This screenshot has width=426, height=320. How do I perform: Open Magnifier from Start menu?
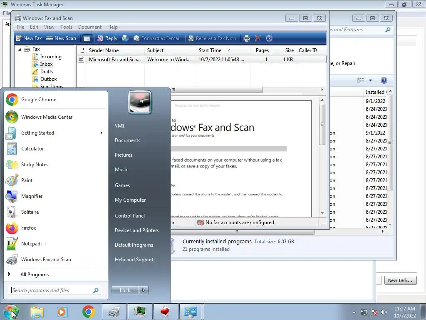pyautogui.click(x=55, y=196)
